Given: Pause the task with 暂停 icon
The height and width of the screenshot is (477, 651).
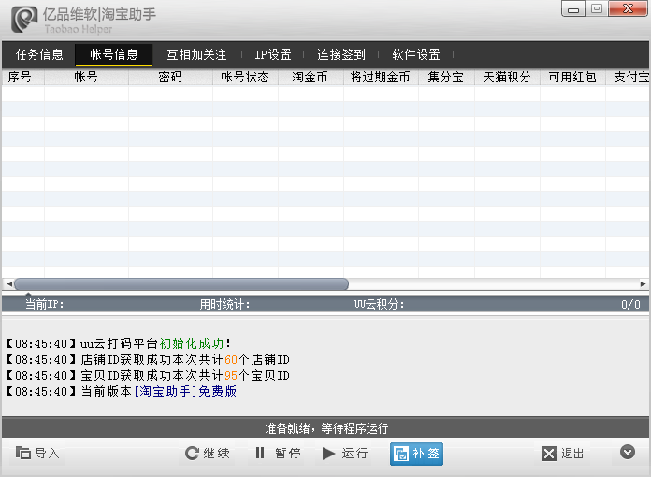Looking at the screenshot, I should (x=277, y=454).
